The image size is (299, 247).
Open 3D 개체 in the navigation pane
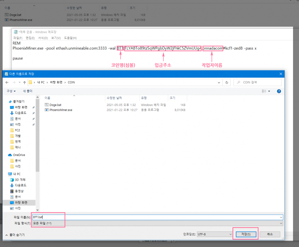(19, 179)
